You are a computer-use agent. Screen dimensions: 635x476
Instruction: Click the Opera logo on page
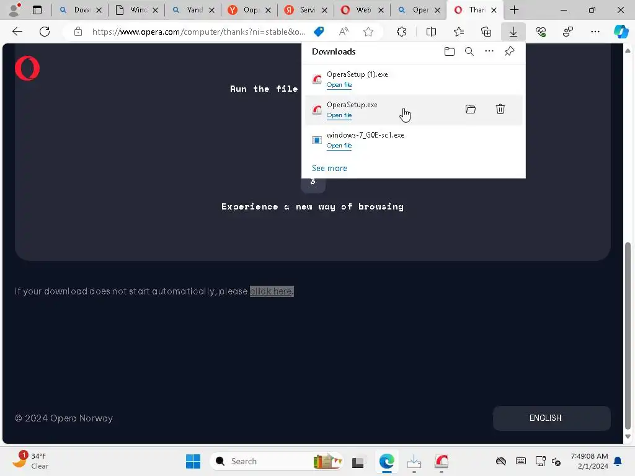(x=27, y=68)
